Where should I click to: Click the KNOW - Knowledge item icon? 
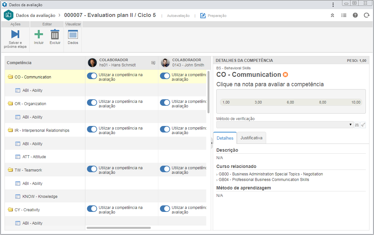click(18, 197)
